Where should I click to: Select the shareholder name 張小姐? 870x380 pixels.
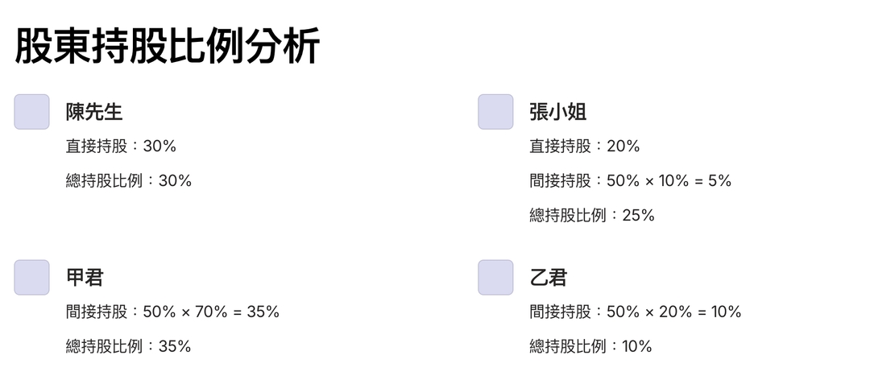click(557, 112)
